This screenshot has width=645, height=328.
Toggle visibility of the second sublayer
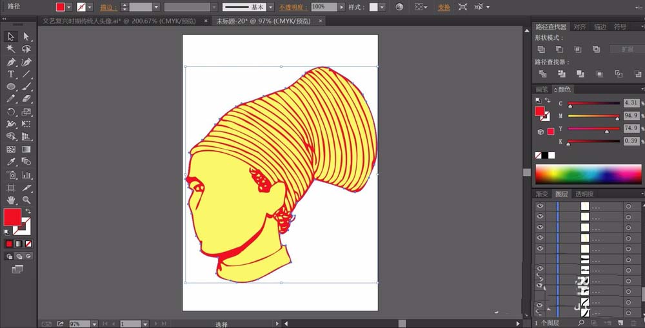pos(540,217)
